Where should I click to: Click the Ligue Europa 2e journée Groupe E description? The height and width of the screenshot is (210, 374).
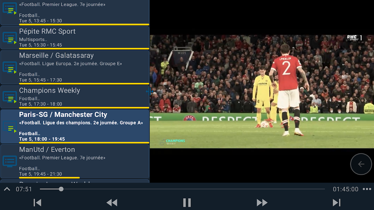[x=70, y=64]
